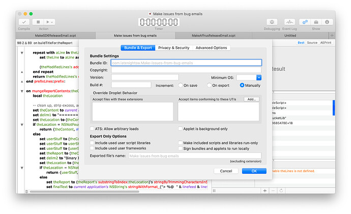
Task: Check Include used user frameworks
Action: (92, 148)
